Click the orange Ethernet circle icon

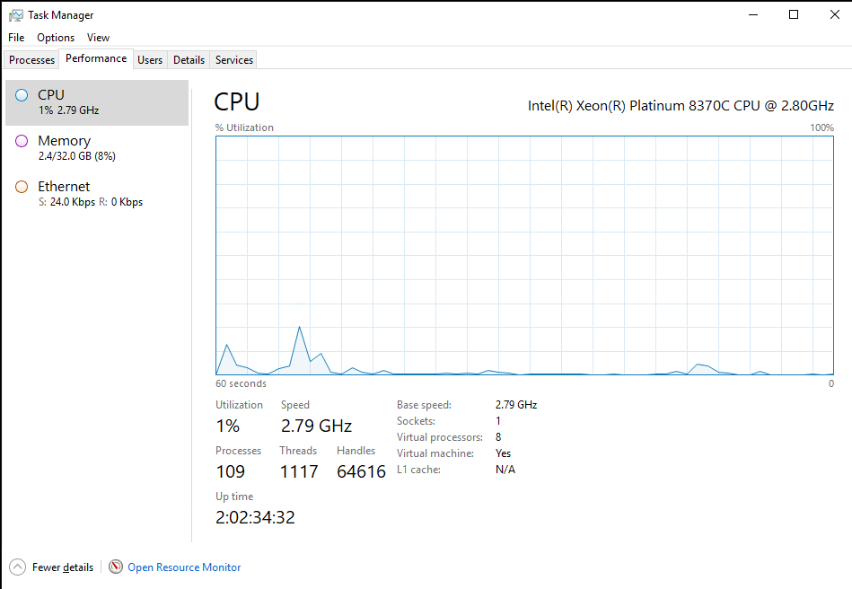click(22, 187)
